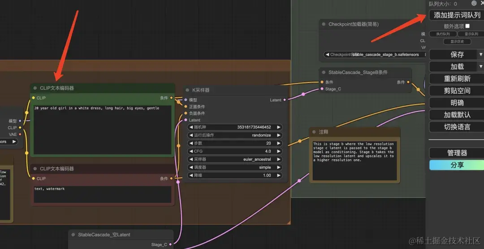Expand the dropdown arrow beside 加载
484x249 pixels.
coord(480,66)
